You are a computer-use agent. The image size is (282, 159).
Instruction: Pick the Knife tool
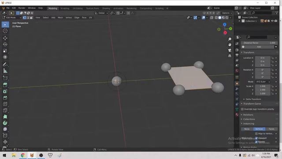coord(5,110)
